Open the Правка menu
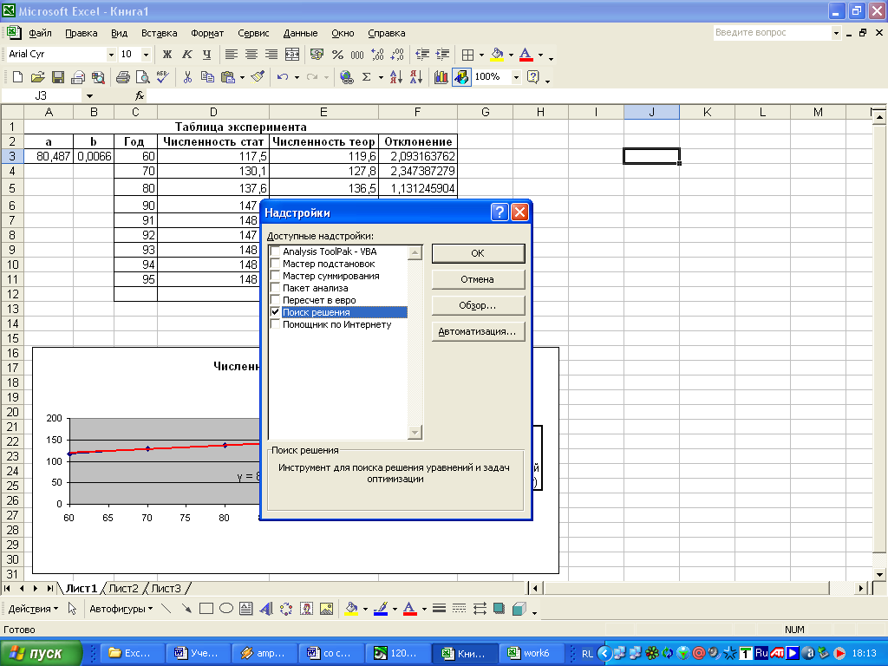This screenshot has height=666, width=888. [x=81, y=33]
